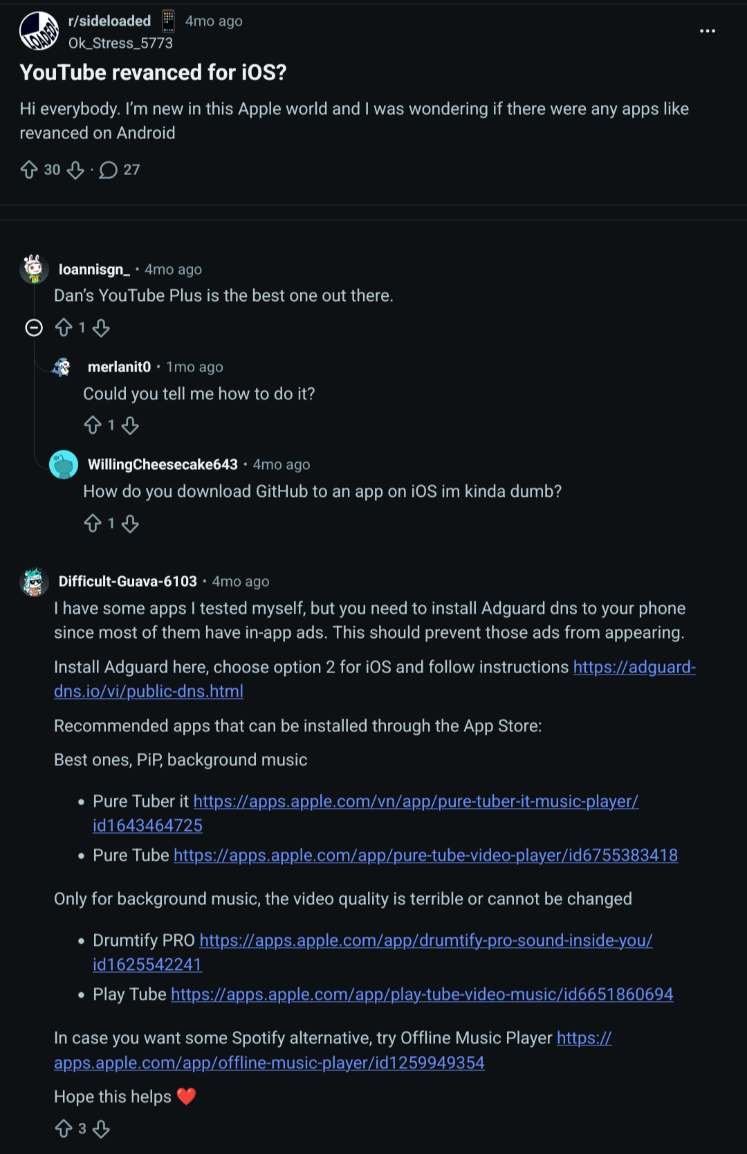The width and height of the screenshot is (747, 1154).
Task: Open the Drumtify PRO App Store link
Action: click(425, 940)
